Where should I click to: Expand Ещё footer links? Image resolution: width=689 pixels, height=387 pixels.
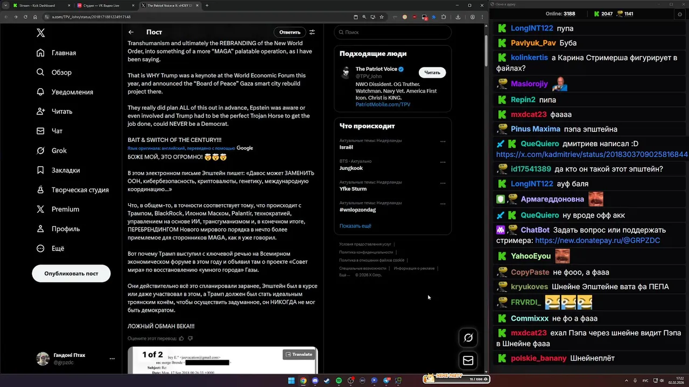[x=344, y=275]
